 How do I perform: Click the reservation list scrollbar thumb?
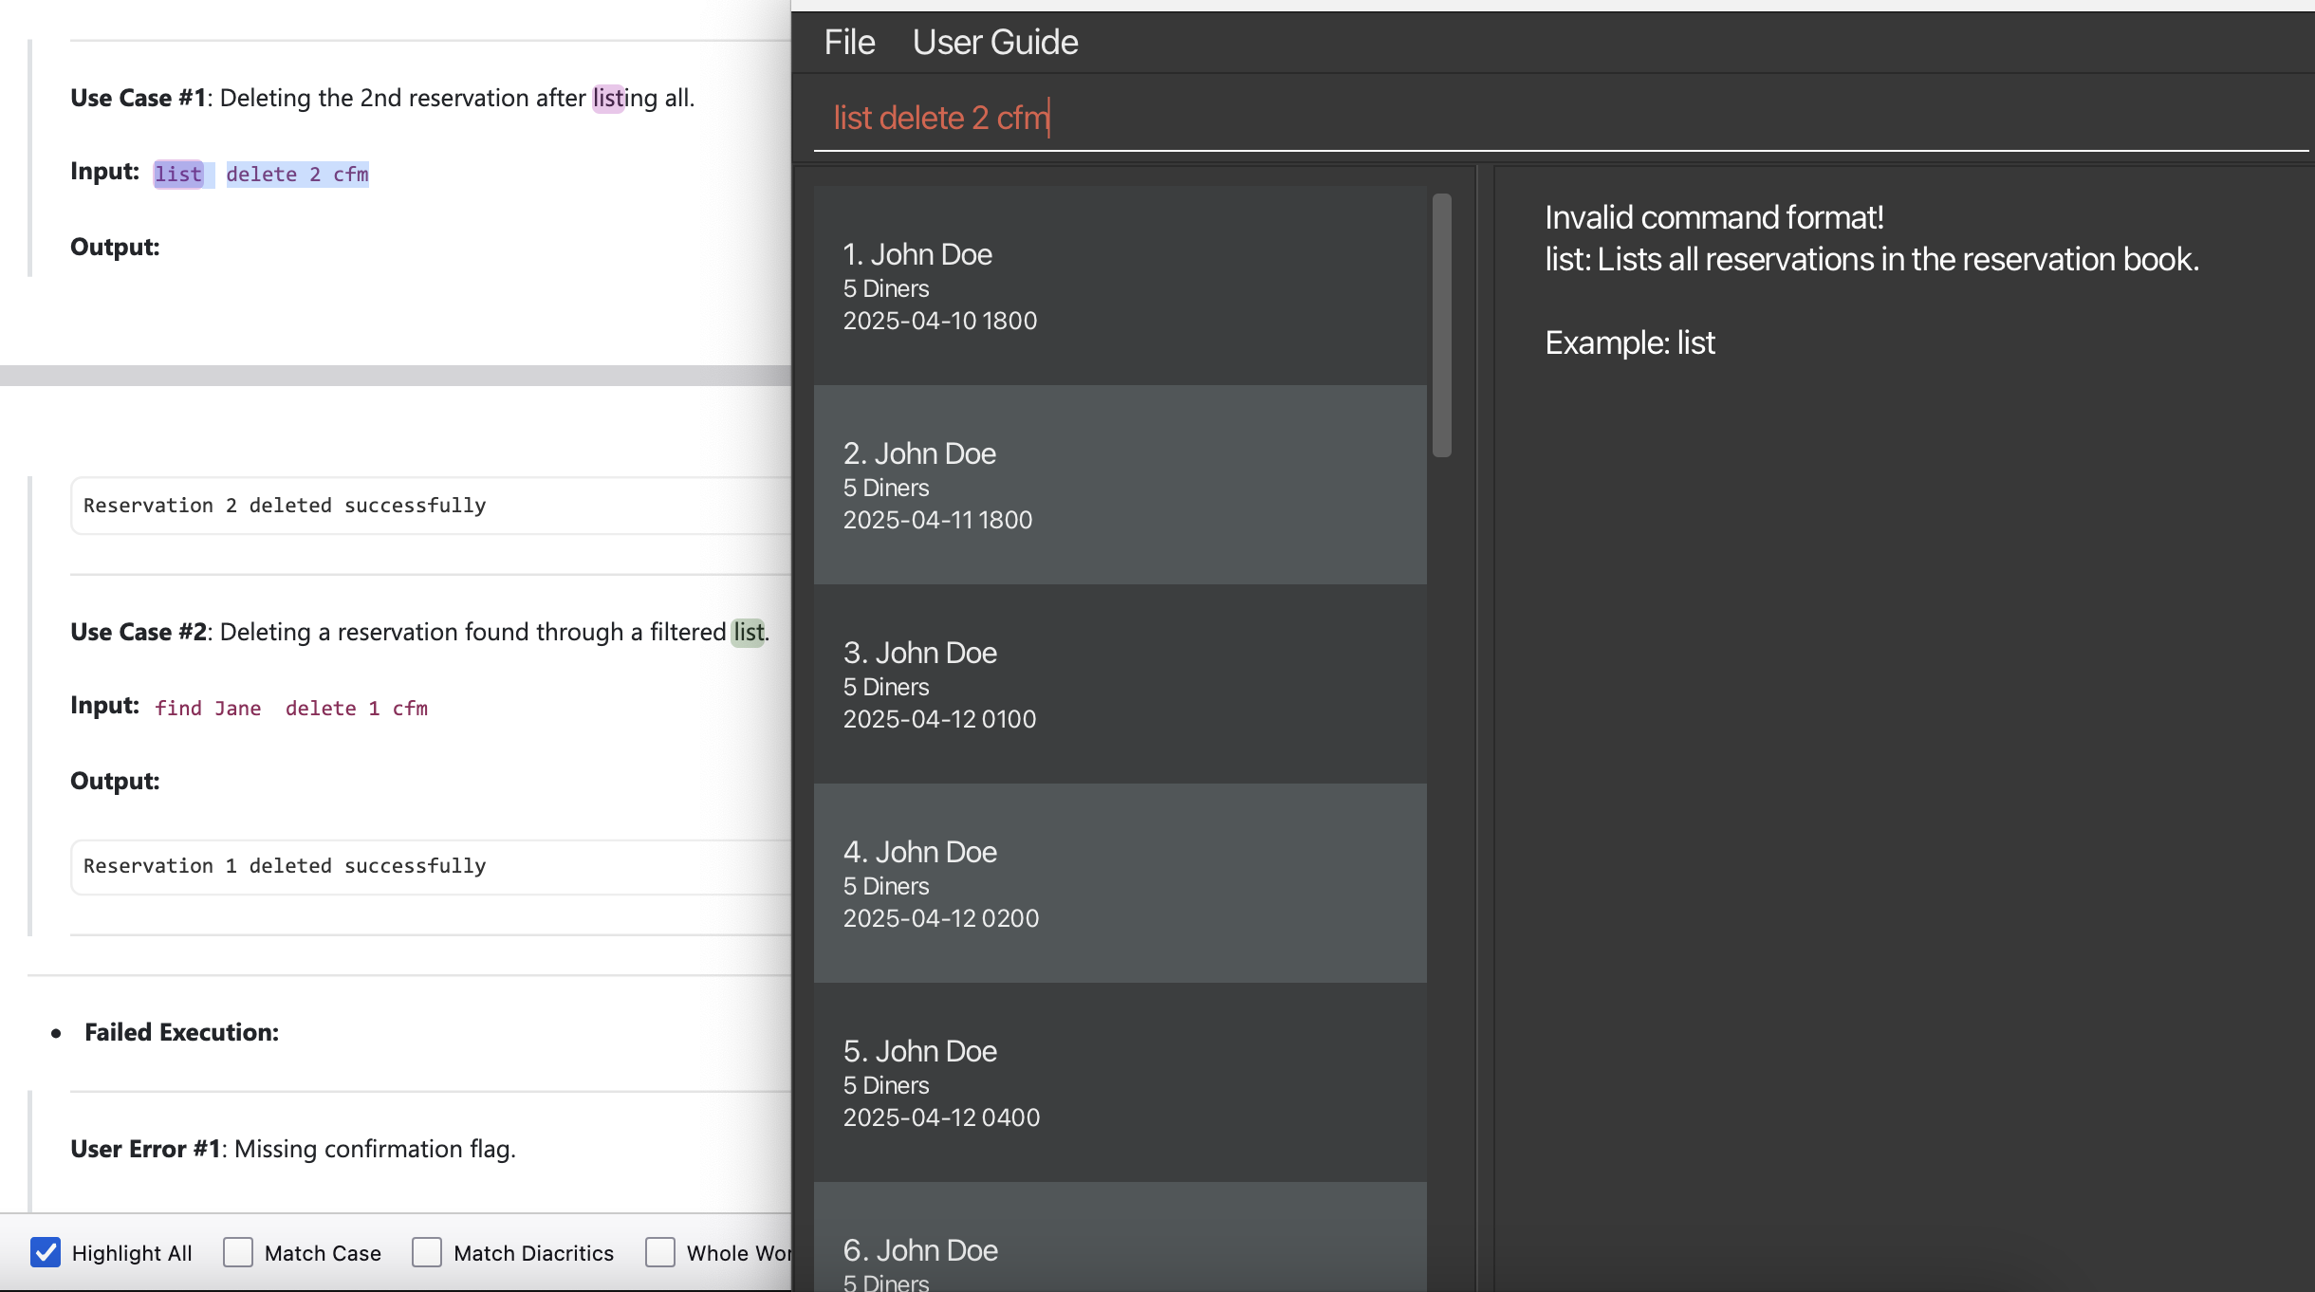pos(1441,324)
